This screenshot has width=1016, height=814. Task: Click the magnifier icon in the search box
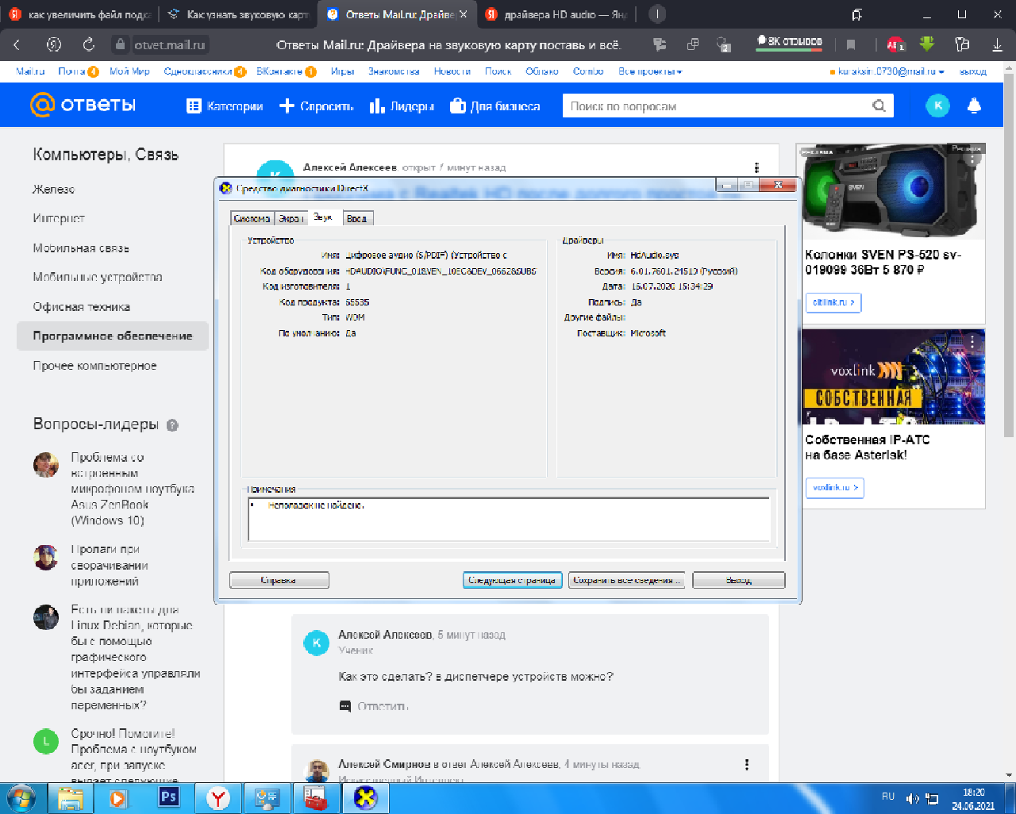(x=879, y=106)
